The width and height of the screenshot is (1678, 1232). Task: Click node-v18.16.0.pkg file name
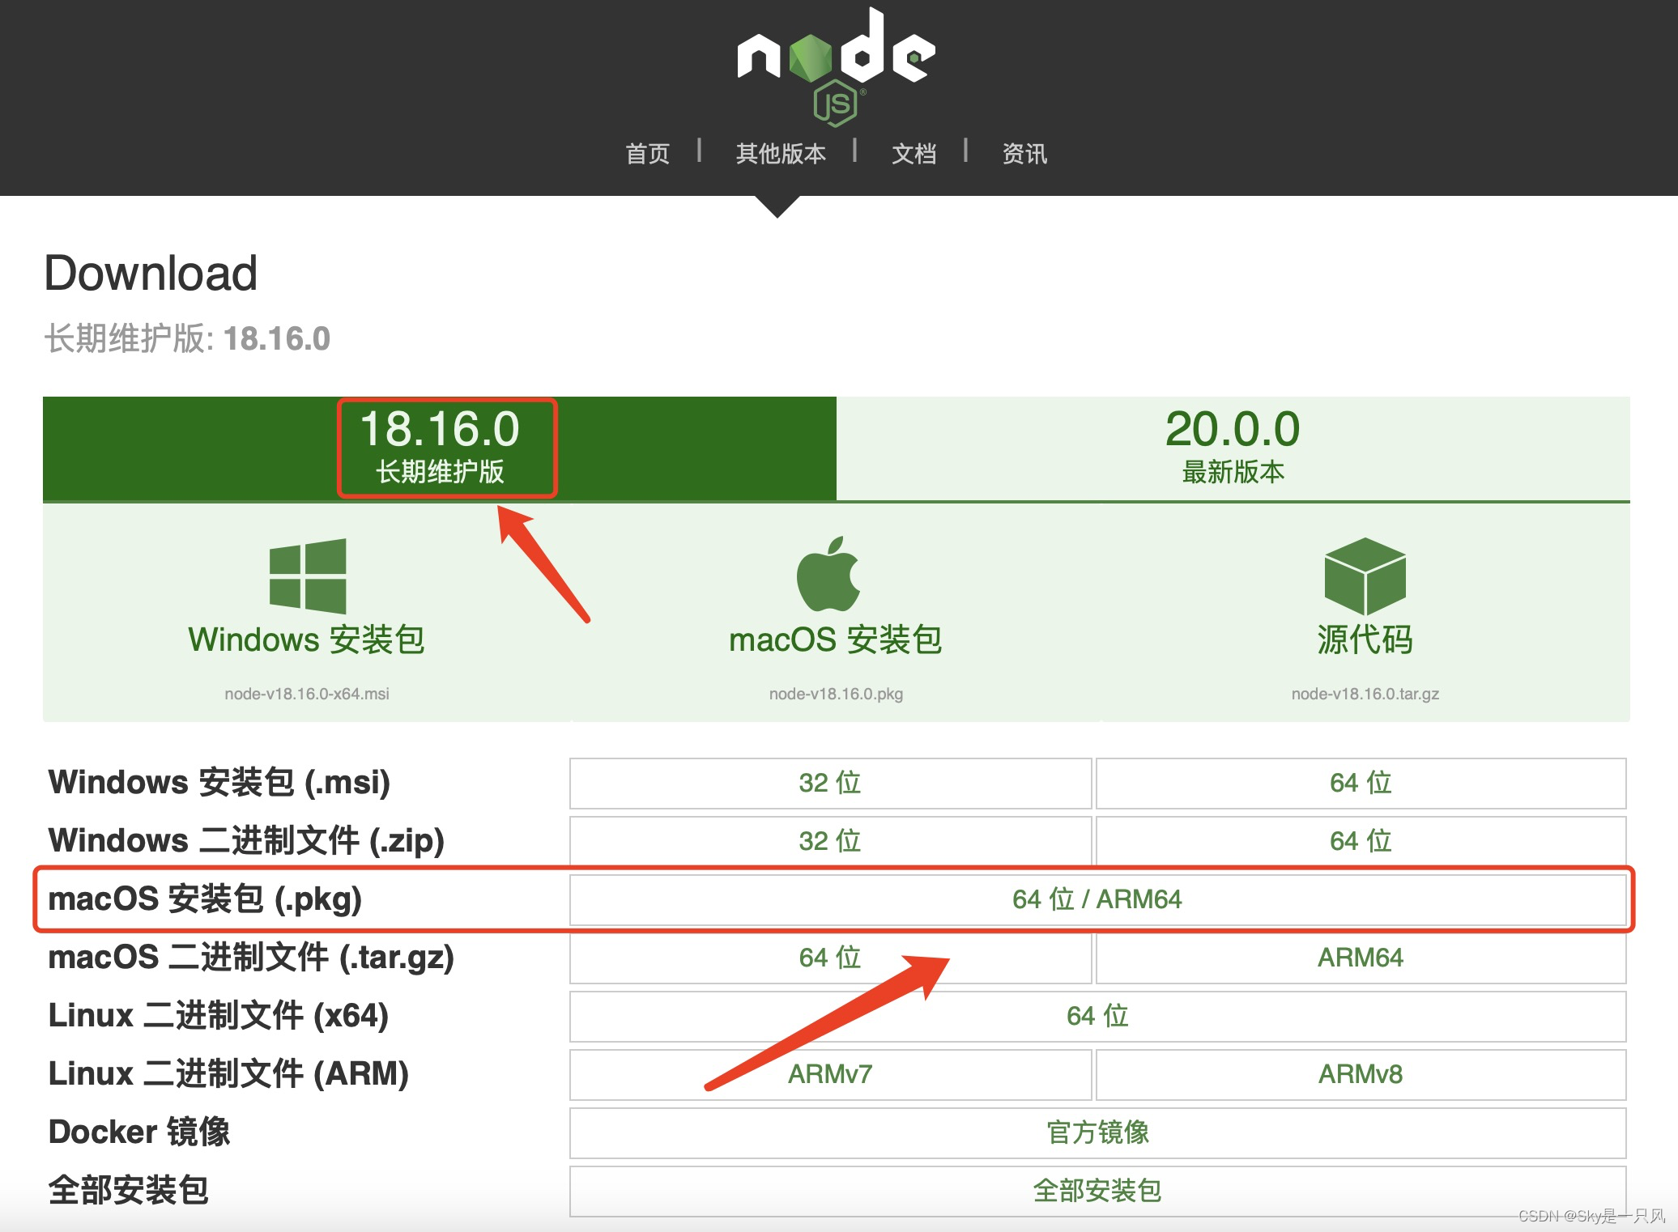click(x=836, y=694)
